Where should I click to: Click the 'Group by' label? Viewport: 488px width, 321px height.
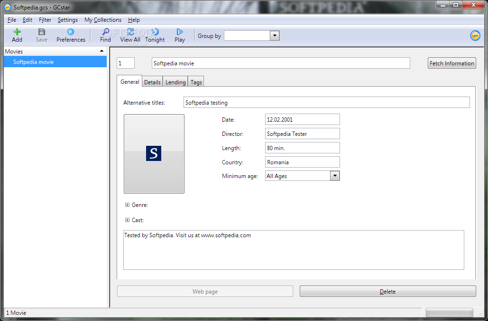tap(210, 36)
